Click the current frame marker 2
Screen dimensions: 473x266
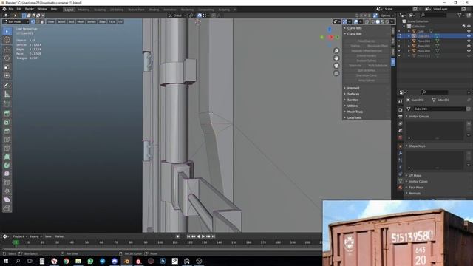(16, 242)
